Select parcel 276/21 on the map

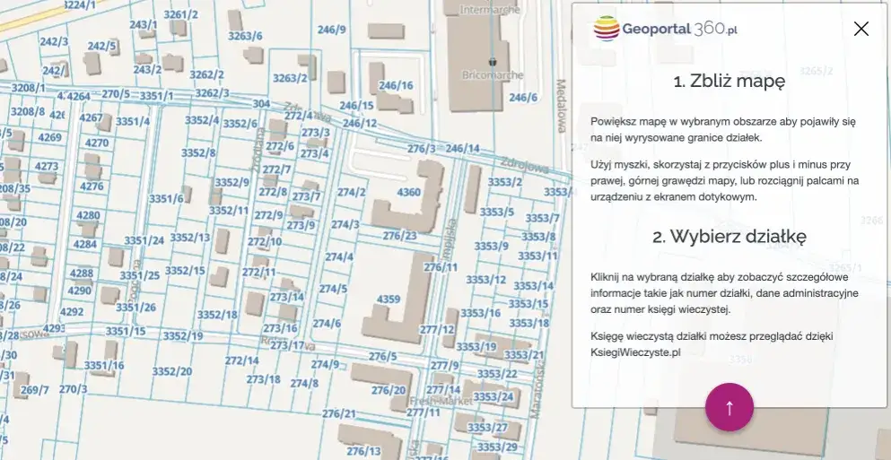[x=338, y=413]
